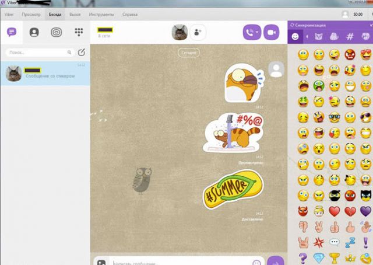This screenshot has height=265, width=373.
Task: Open the Справка menu
Action: [130, 14]
